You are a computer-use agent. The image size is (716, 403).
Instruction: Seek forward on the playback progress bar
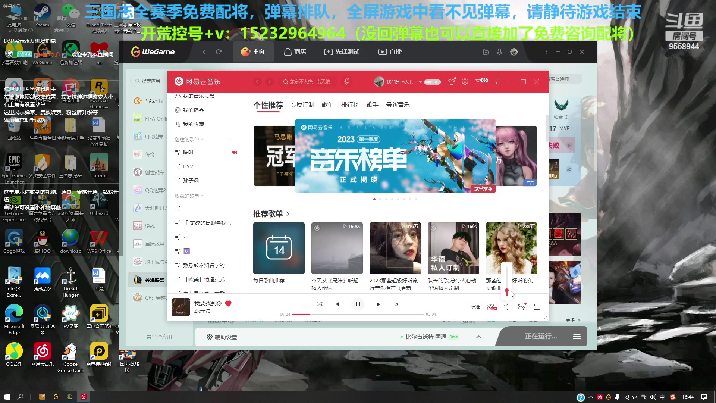pos(373,314)
